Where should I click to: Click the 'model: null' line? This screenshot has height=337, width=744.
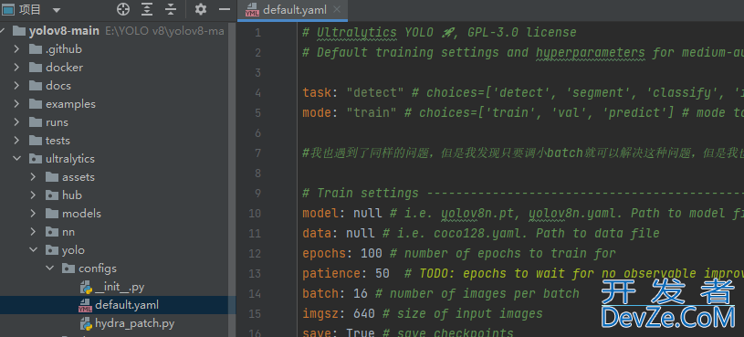523,213
